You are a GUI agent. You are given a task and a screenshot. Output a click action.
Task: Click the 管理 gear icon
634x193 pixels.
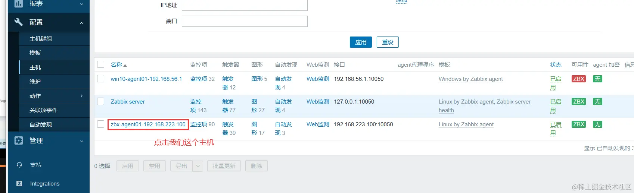click(18, 140)
